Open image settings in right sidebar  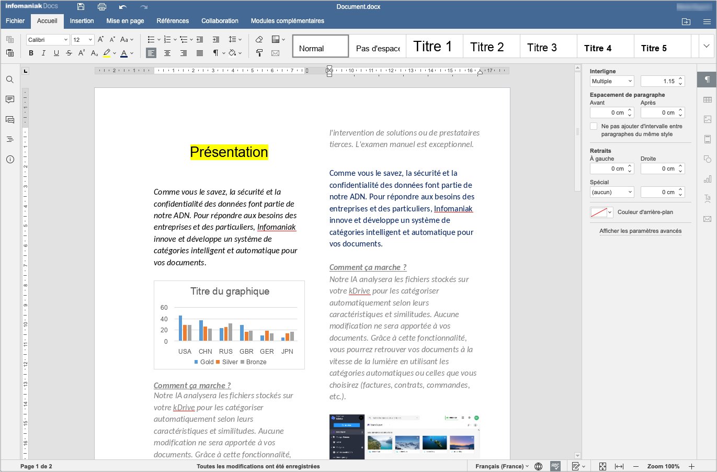(x=708, y=119)
